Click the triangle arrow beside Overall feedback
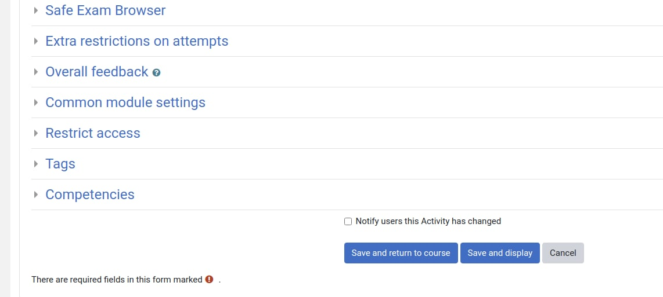This screenshot has width=663, height=297. [x=36, y=72]
